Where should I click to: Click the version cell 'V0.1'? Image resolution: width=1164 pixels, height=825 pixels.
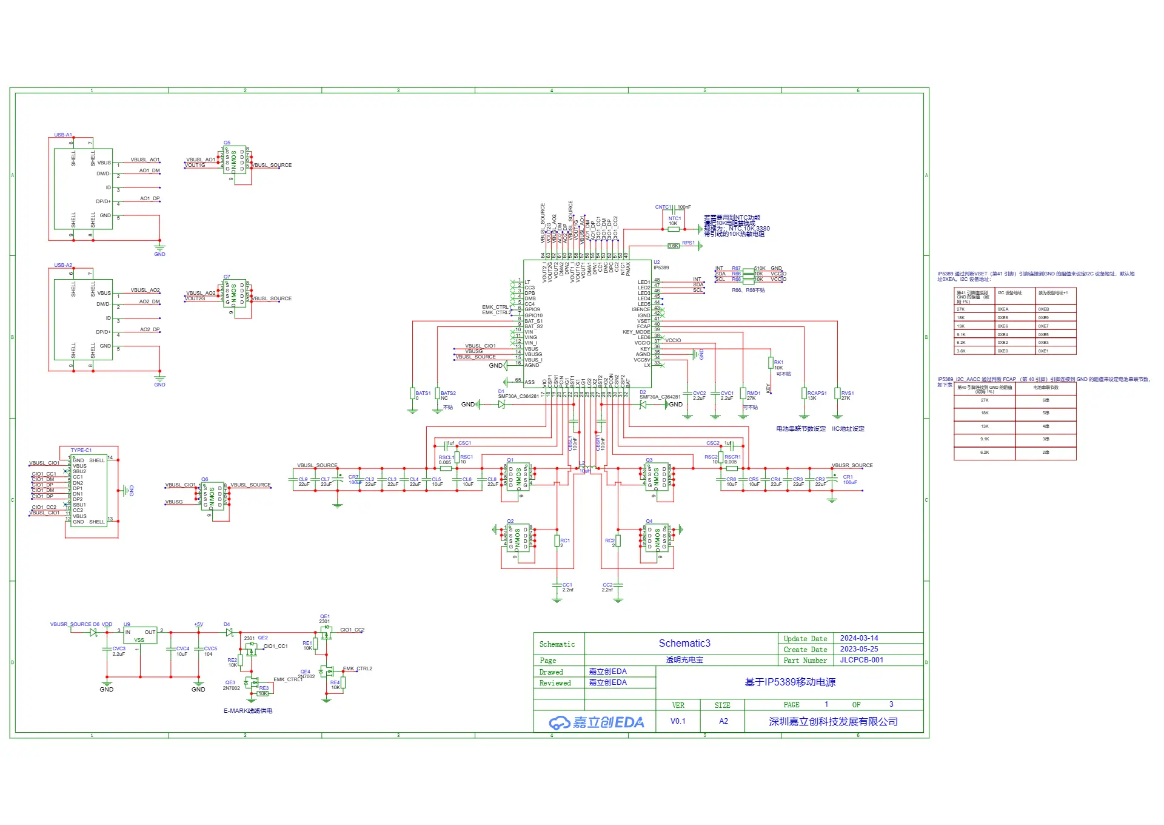click(678, 721)
